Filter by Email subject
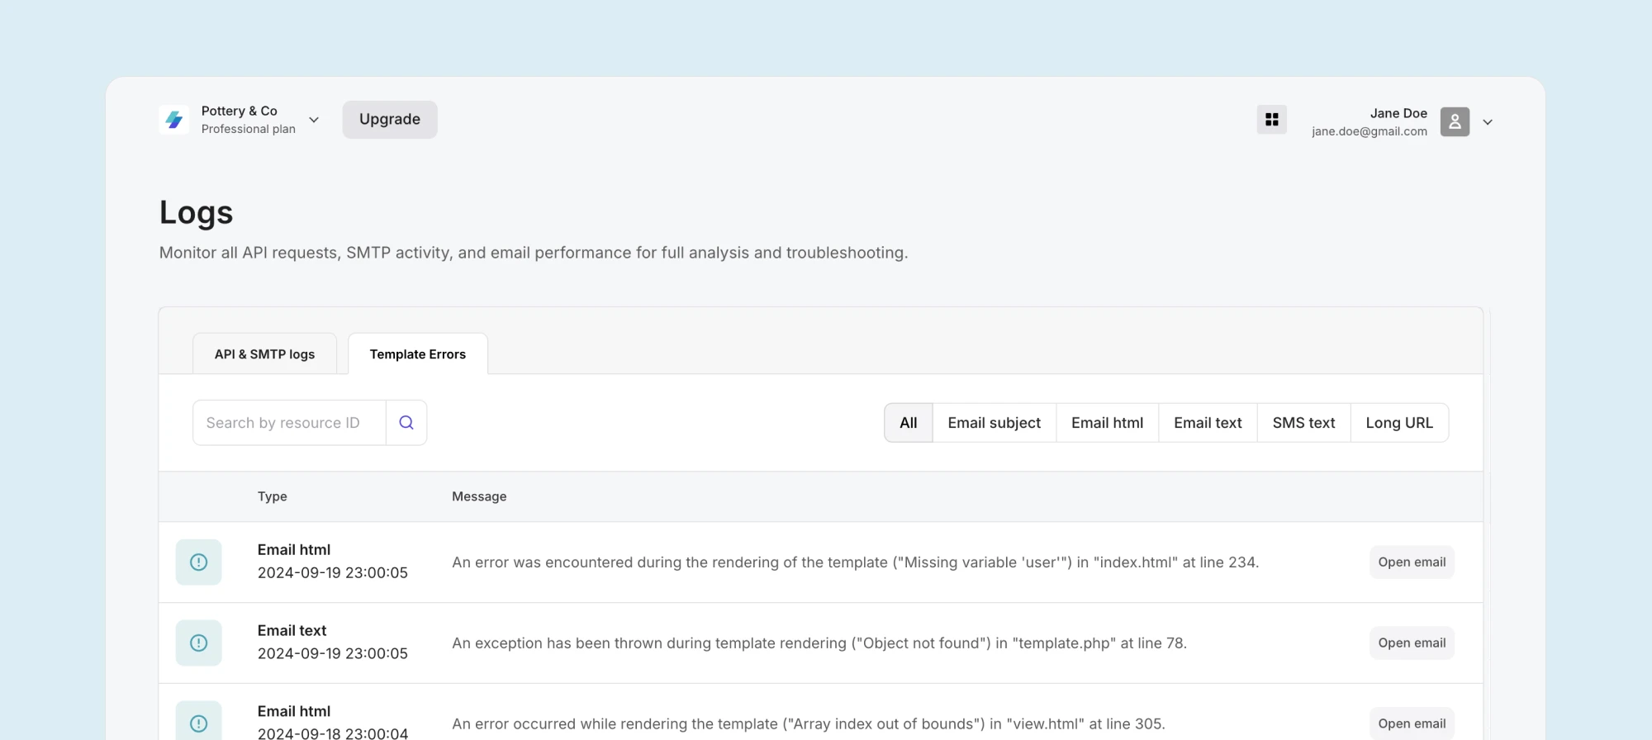Screen dimensions: 1652x740 (x=994, y=423)
